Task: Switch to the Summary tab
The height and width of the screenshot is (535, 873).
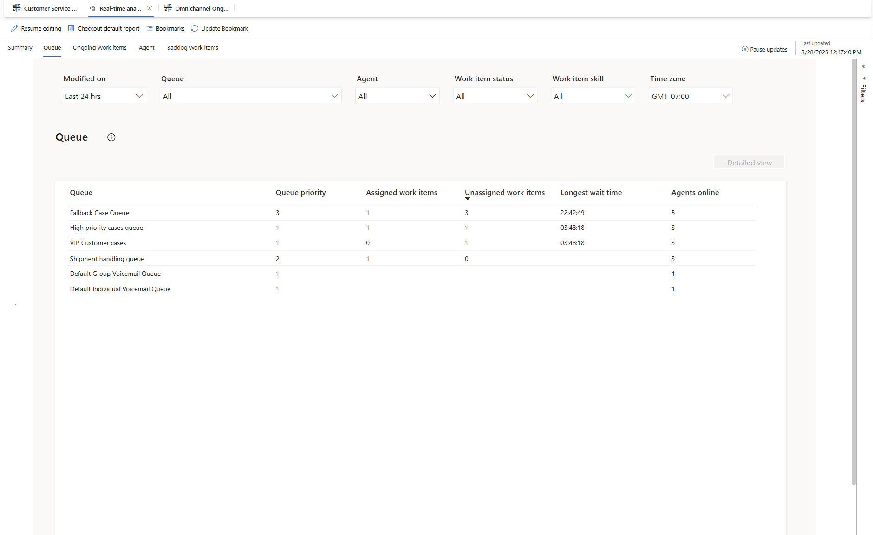Action: [20, 48]
